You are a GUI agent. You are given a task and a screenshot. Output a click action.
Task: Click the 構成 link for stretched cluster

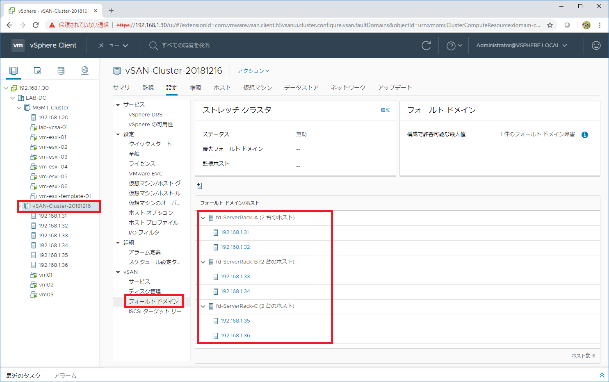coord(385,110)
